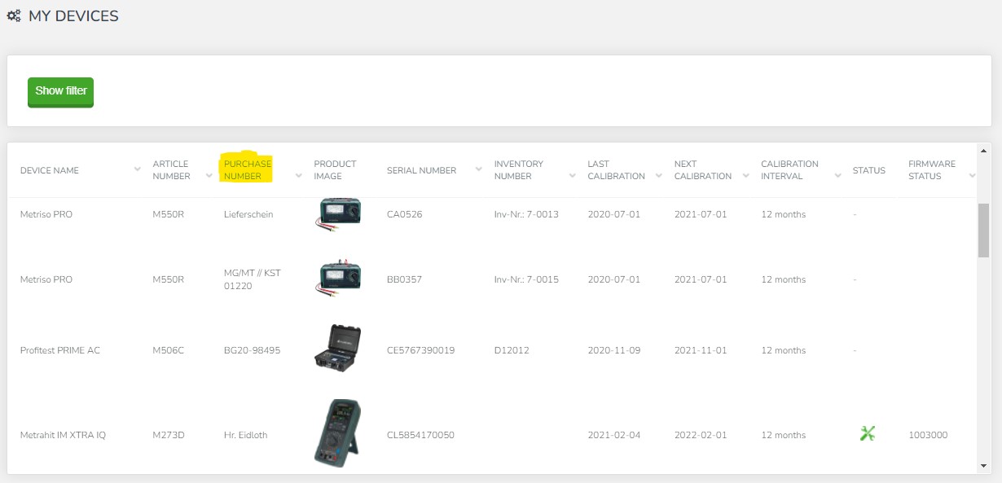The image size is (1002, 483).
Task: Expand the Calibration Interval column chevron
Action: (x=838, y=176)
